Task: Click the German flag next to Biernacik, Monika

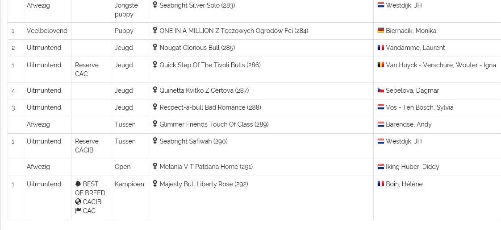Action: pyautogui.click(x=380, y=30)
